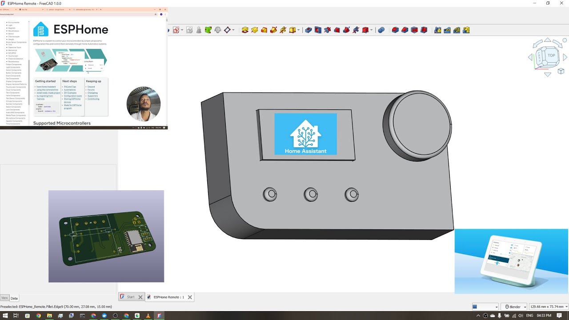The image size is (569, 320).
Task: Select the Additive Loft tool
Action: pyautogui.click(x=264, y=30)
